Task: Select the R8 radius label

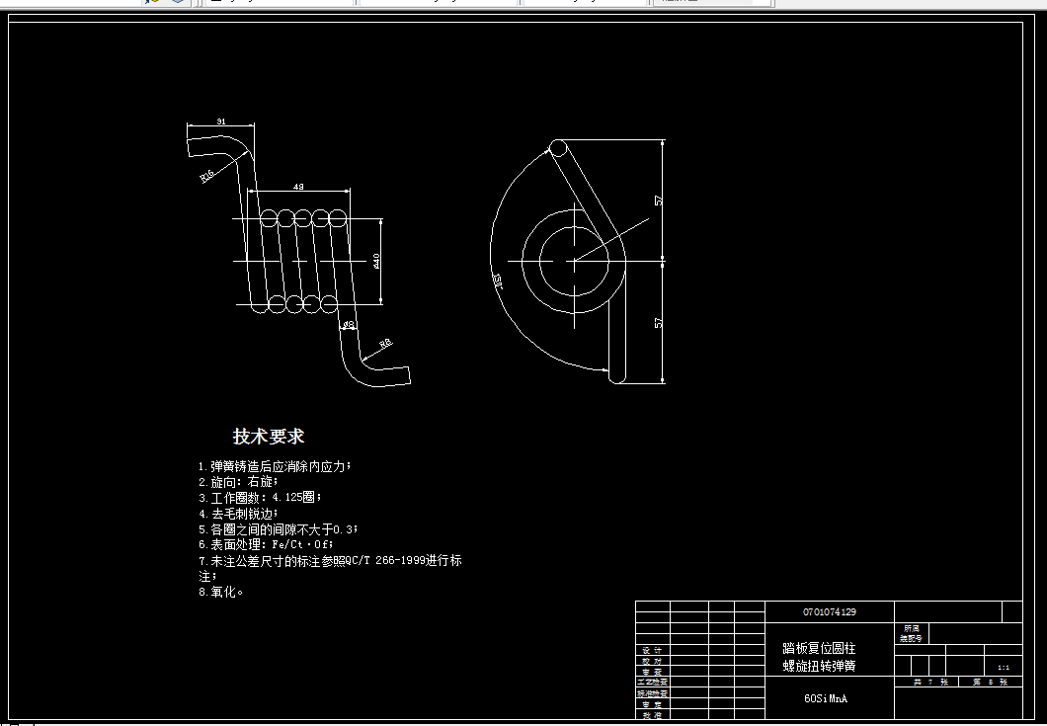Action: [386, 344]
